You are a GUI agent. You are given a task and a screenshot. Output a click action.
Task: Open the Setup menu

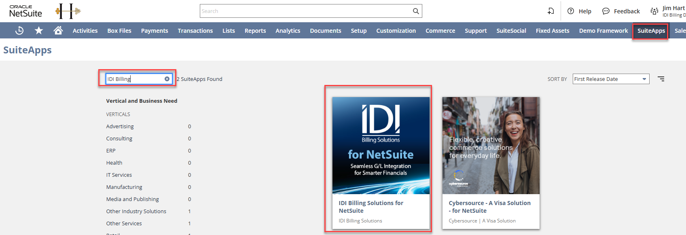(x=359, y=31)
